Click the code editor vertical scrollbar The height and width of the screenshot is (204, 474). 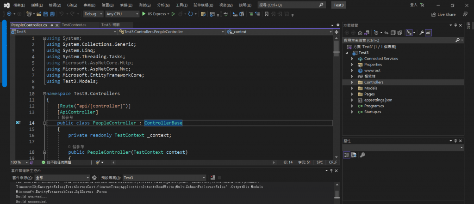(x=337, y=92)
